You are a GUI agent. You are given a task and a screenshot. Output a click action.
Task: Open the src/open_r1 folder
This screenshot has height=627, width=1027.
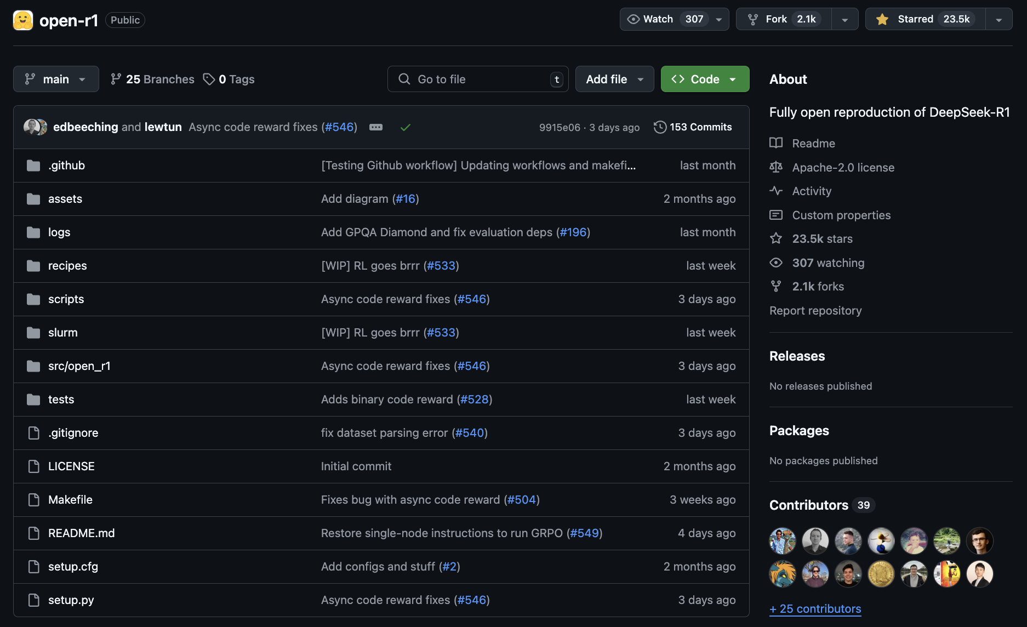(79, 366)
